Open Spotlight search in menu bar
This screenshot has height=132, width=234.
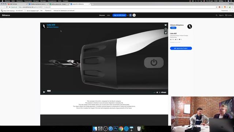pos(225,1)
